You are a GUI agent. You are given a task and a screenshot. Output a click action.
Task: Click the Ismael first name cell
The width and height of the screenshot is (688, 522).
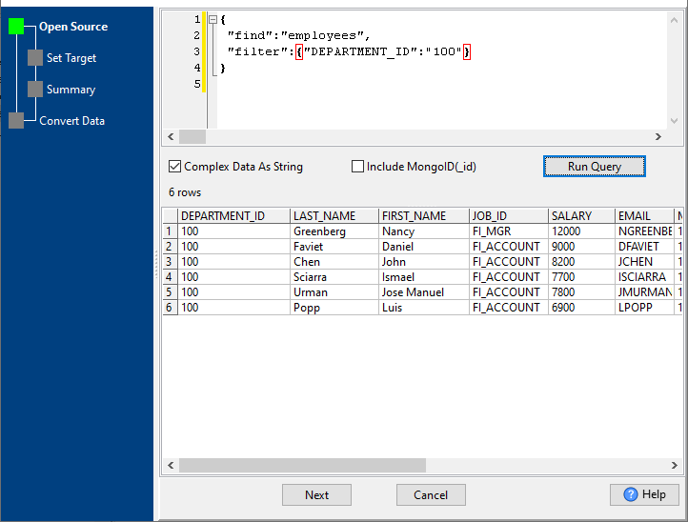coord(423,277)
